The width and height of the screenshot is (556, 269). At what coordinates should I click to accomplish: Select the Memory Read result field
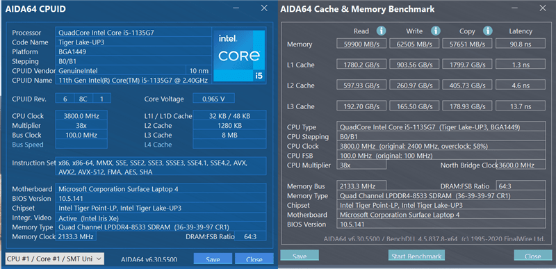point(361,44)
